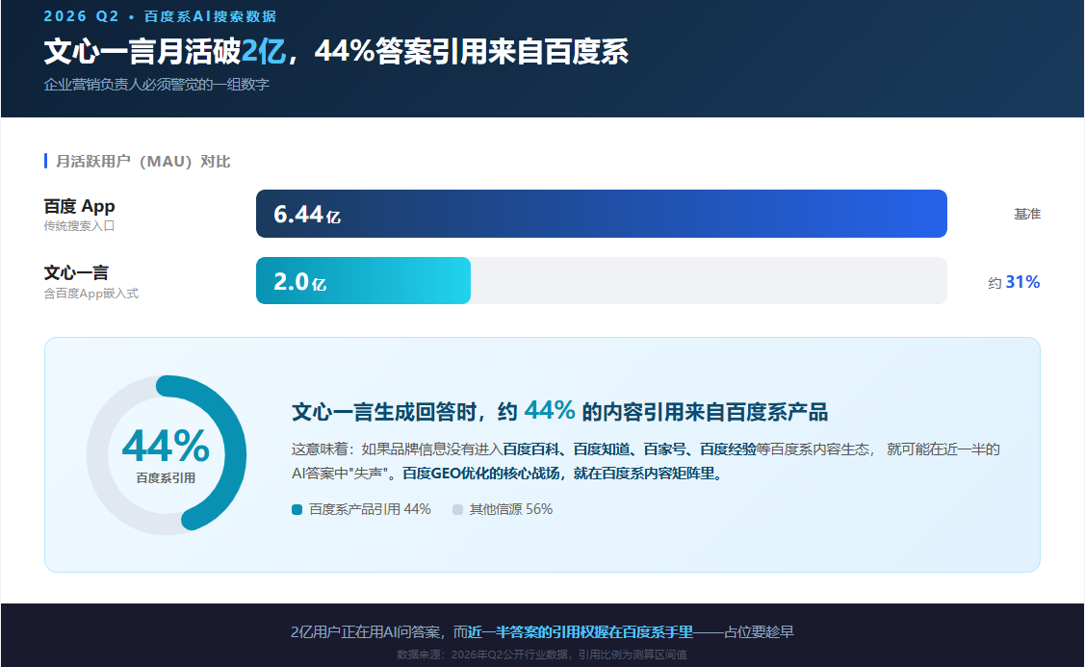Click the '基准' label beside the bar
The height and width of the screenshot is (667, 1085).
[x=1027, y=214]
